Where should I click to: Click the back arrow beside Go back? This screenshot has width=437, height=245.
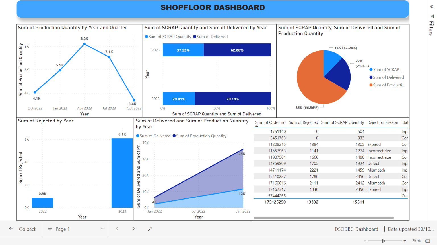[11, 229]
